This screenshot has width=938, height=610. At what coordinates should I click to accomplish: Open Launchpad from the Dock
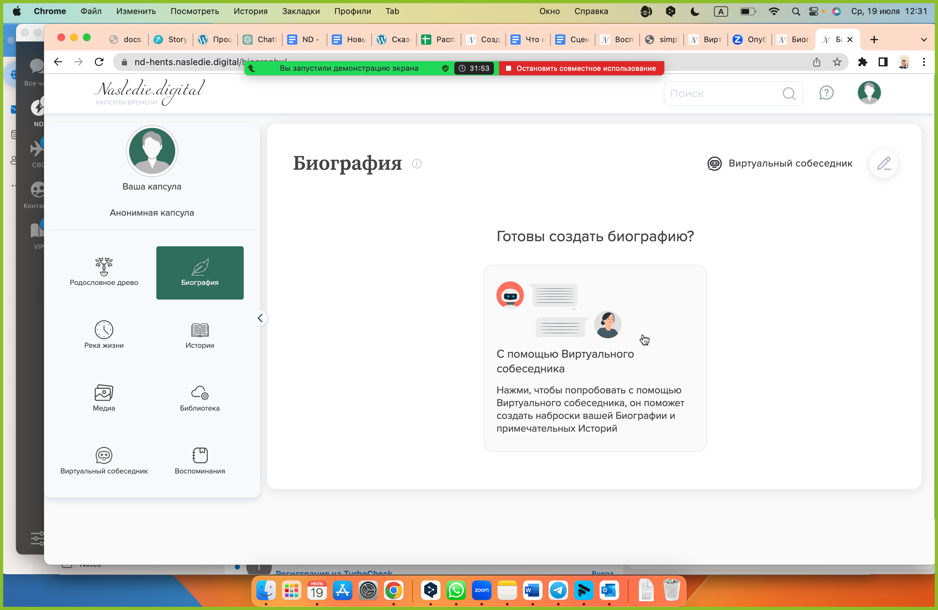[x=291, y=590]
